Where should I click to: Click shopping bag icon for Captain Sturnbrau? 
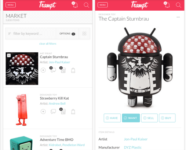73,70
